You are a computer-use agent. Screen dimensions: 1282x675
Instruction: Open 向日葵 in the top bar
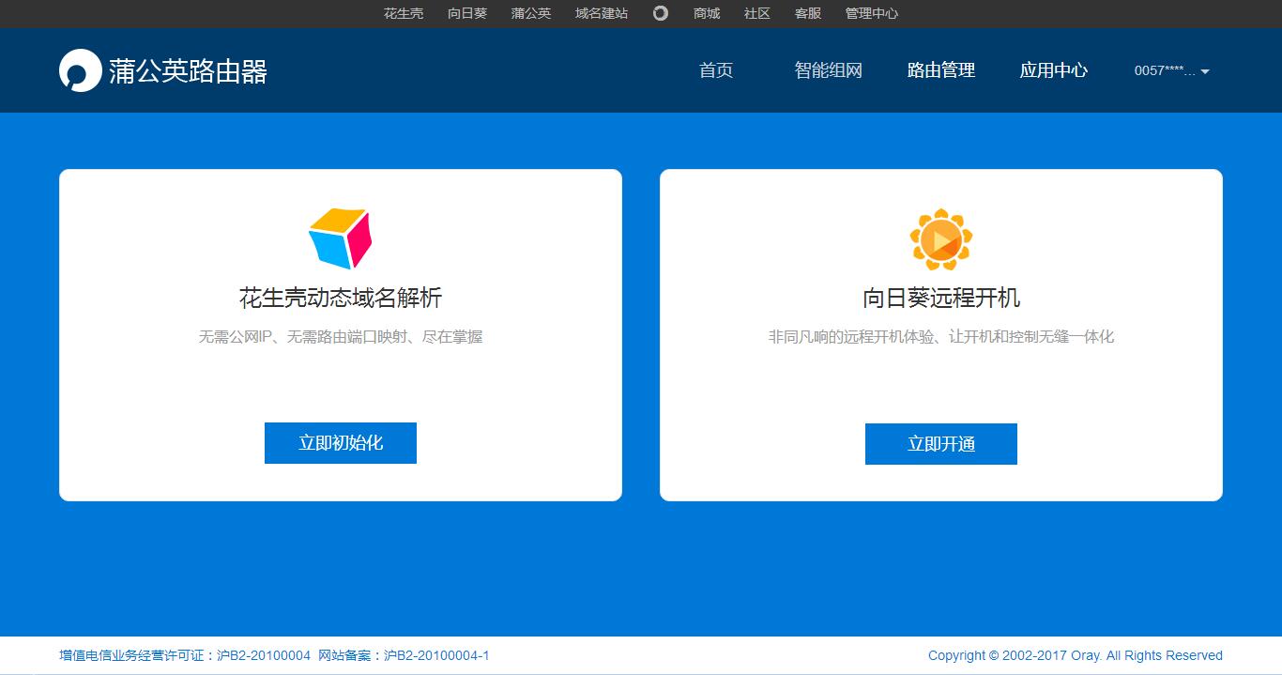[x=466, y=13]
